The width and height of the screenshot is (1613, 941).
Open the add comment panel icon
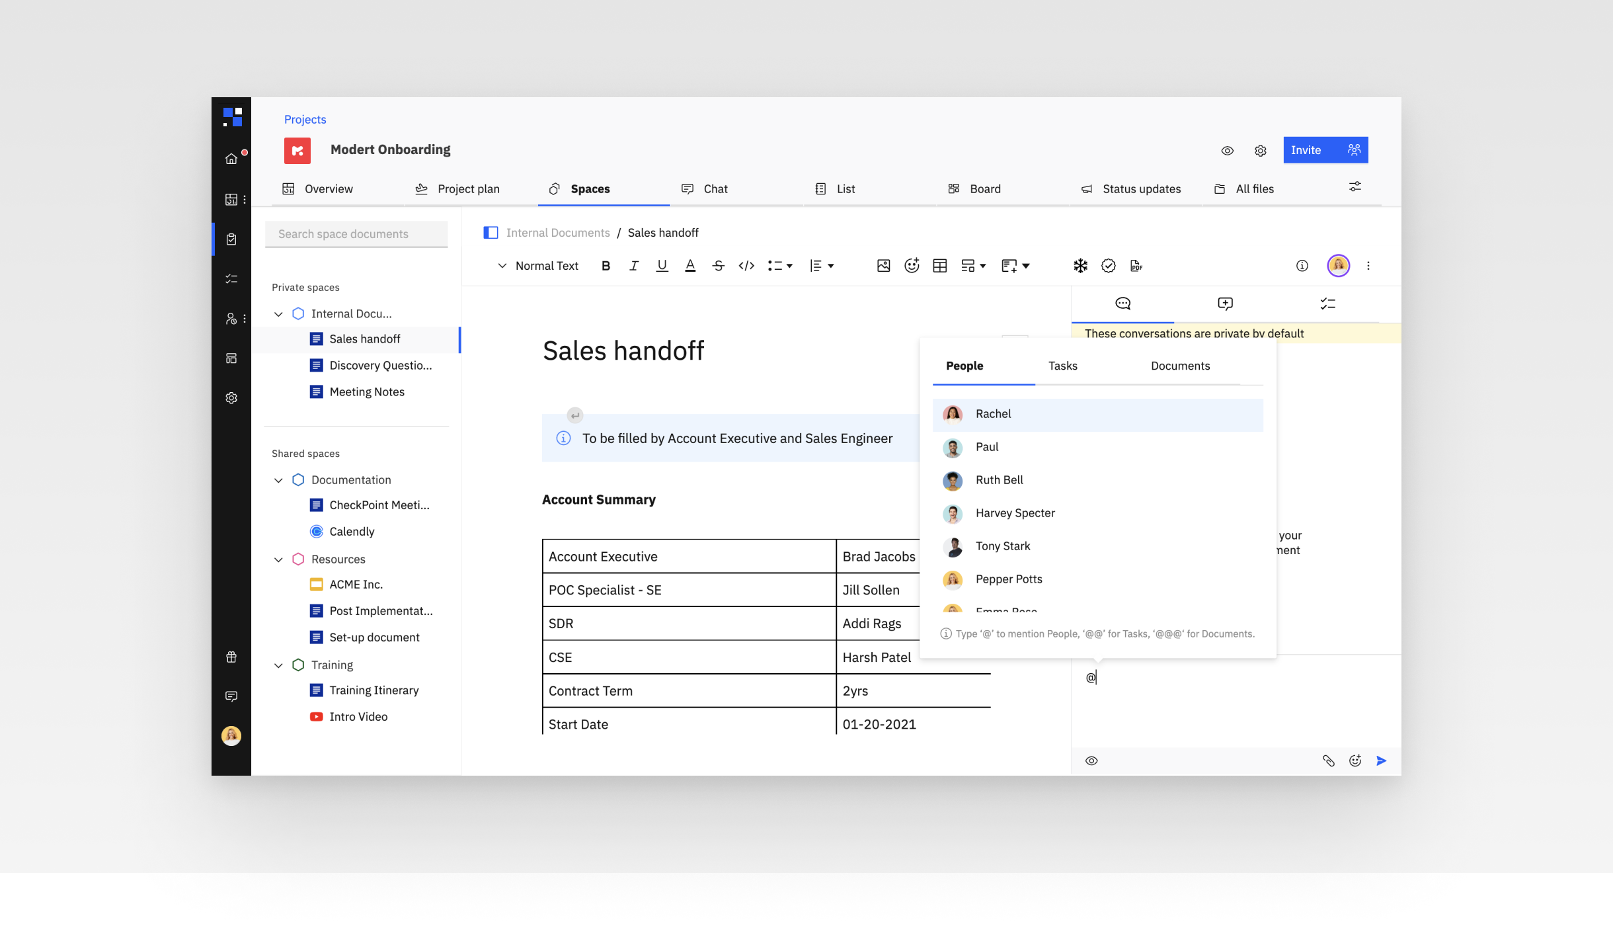pyautogui.click(x=1225, y=304)
